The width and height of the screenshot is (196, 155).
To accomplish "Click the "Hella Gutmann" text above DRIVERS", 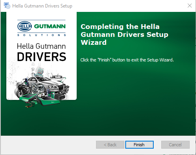I will click(41, 46).
